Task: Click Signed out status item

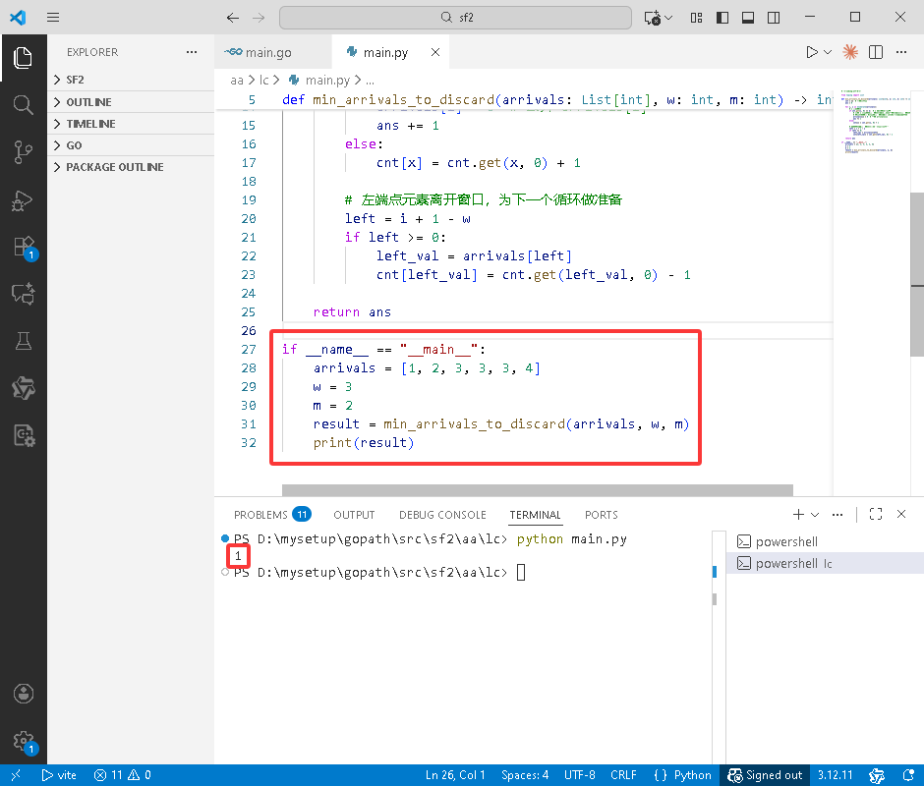Action: [x=765, y=775]
